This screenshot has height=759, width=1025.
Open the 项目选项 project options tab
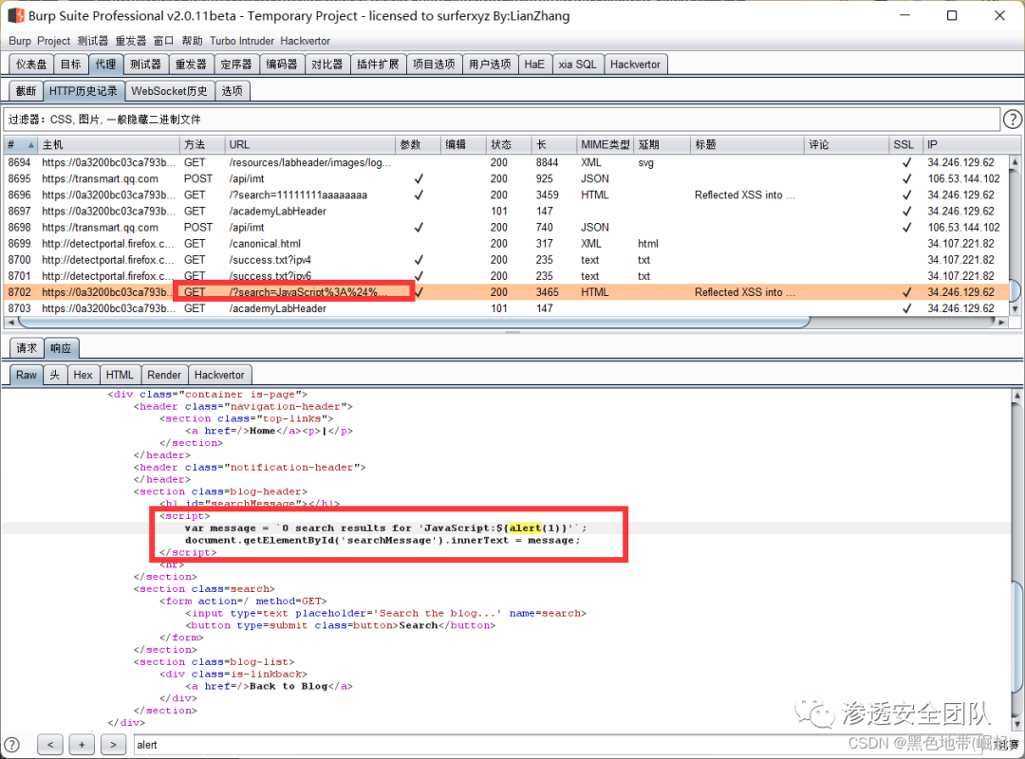tap(434, 65)
